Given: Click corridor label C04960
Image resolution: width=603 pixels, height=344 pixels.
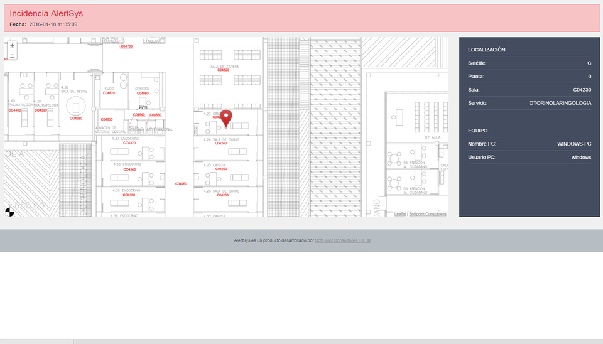Looking at the screenshot, I should pyautogui.click(x=181, y=184).
